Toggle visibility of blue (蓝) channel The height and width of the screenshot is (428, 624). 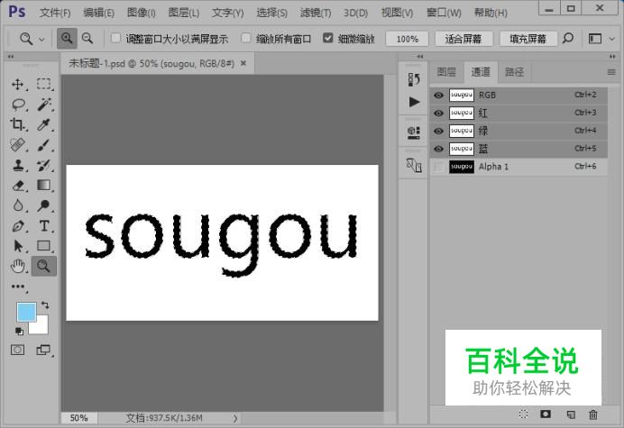pos(438,149)
